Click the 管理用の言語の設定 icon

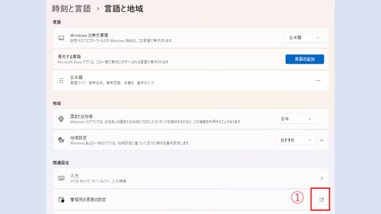[62, 200]
